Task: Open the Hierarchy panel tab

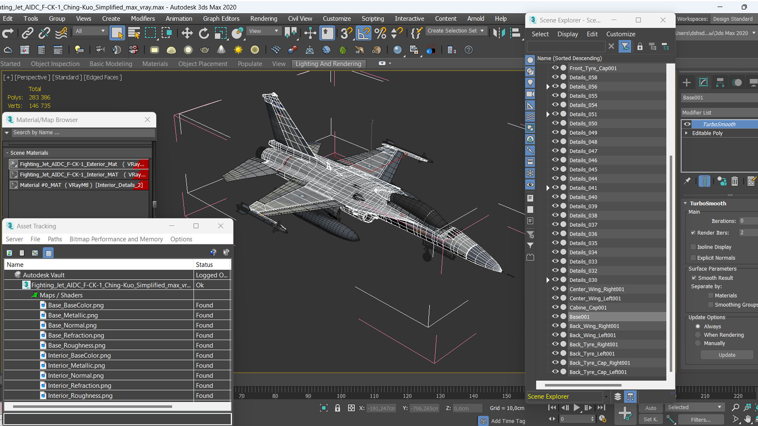Action: tap(720, 82)
